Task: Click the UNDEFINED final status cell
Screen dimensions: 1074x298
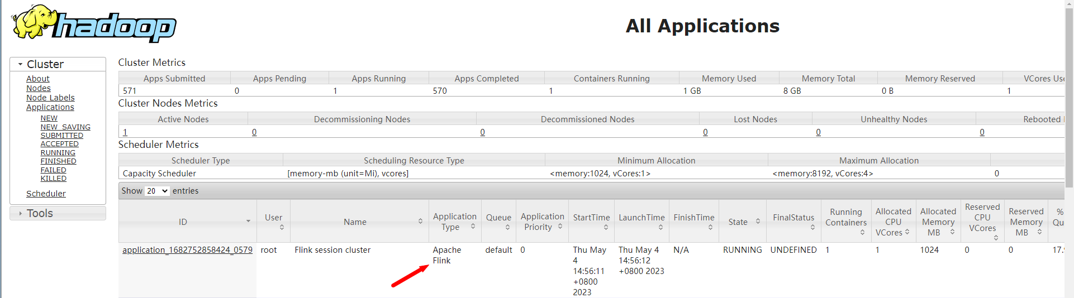Action: (x=793, y=250)
